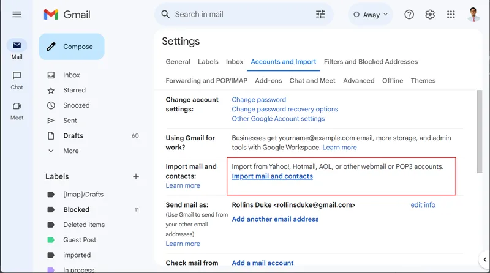
Task: Open the Away status dropdown
Action: [371, 15]
